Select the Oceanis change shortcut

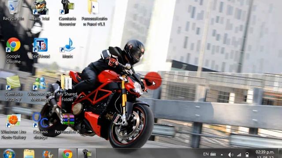(x=40, y=126)
